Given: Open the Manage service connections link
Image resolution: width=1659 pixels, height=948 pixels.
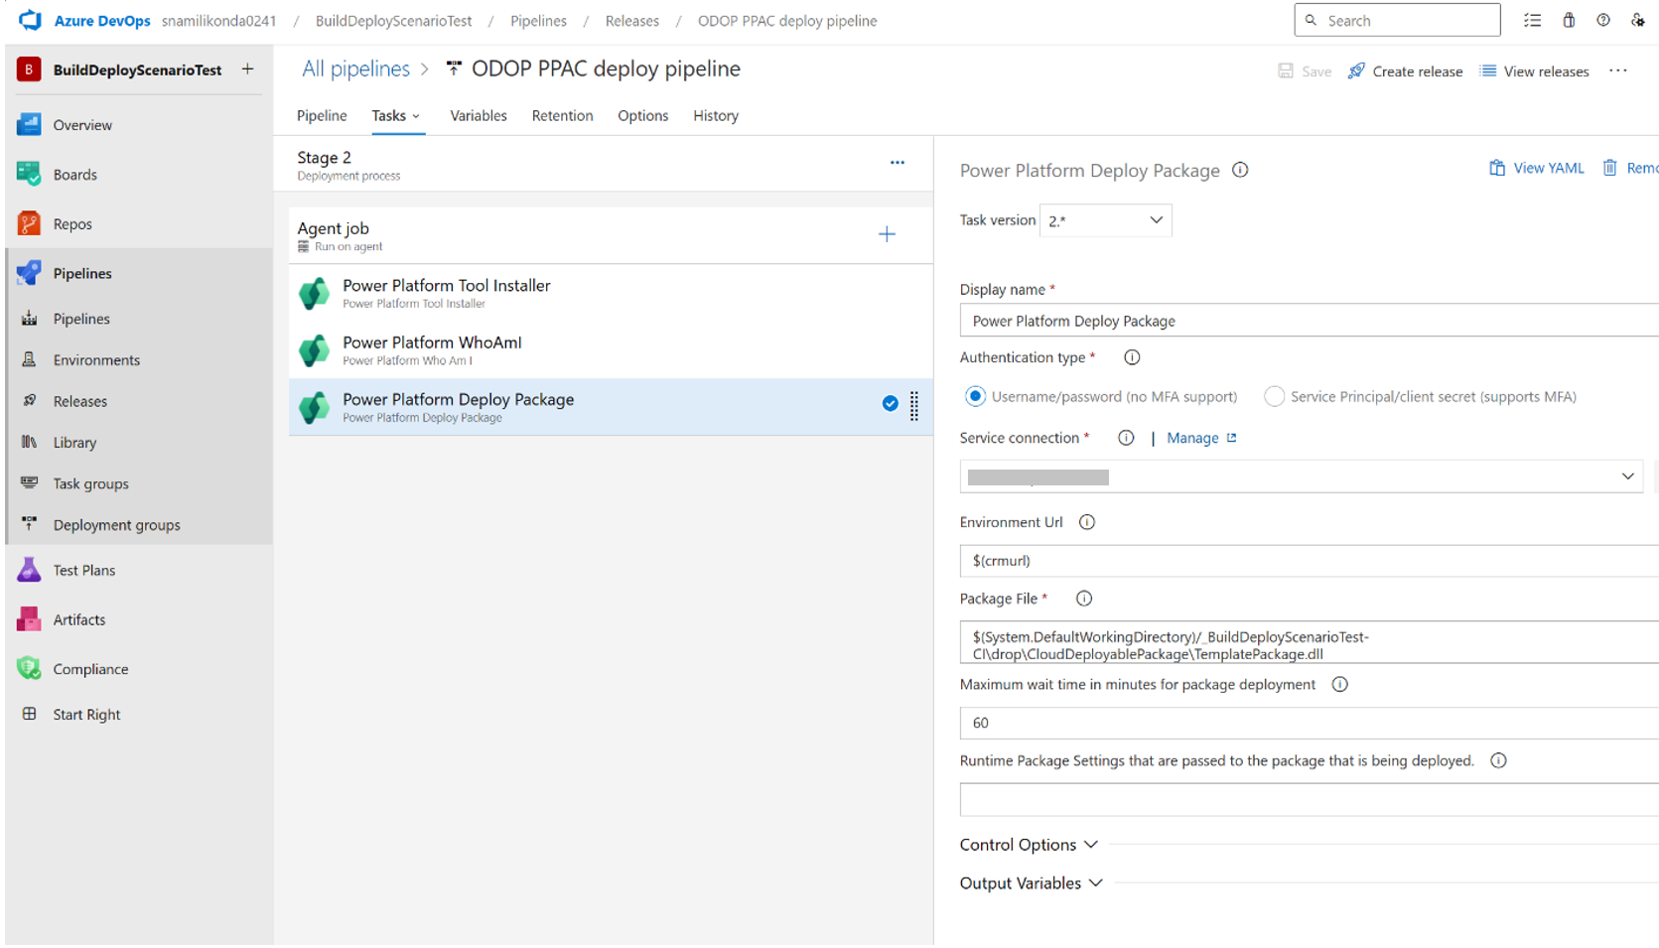Looking at the screenshot, I should [x=1194, y=438].
